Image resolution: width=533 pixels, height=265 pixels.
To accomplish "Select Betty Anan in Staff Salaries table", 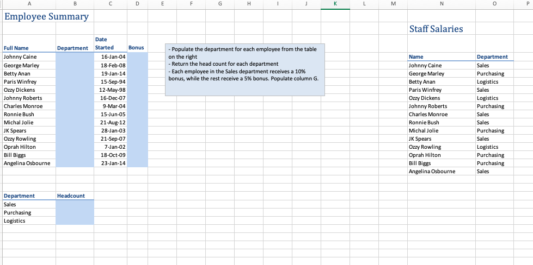I will [x=441, y=81].
